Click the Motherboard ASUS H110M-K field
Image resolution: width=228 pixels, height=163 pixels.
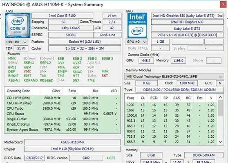(72, 142)
